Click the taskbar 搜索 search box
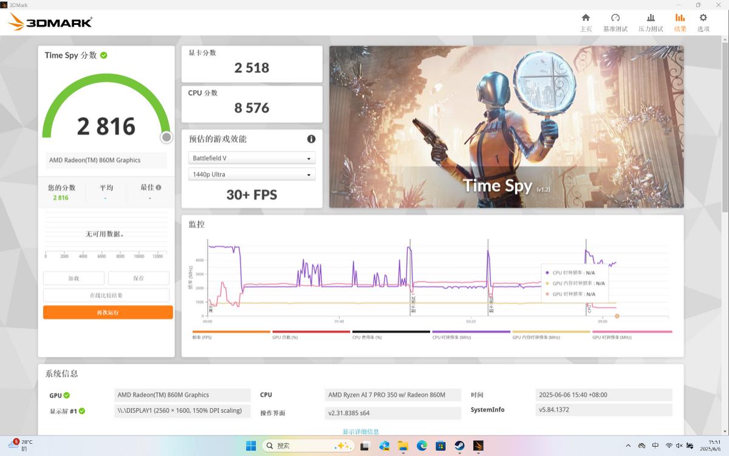This screenshot has width=729, height=456. [x=308, y=446]
